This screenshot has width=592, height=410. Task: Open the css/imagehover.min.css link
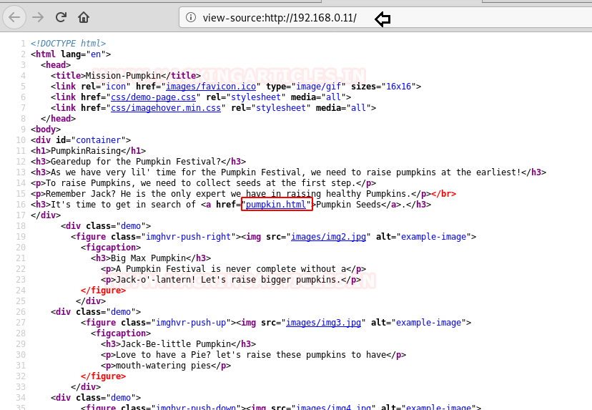click(166, 108)
